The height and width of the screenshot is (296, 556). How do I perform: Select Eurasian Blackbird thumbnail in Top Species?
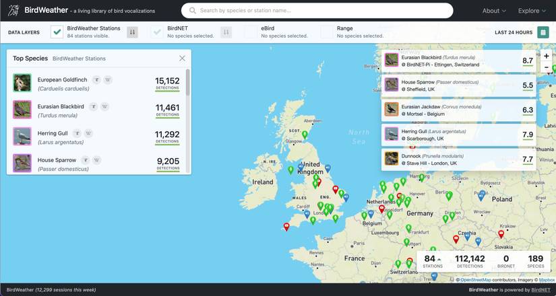coord(22,110)
